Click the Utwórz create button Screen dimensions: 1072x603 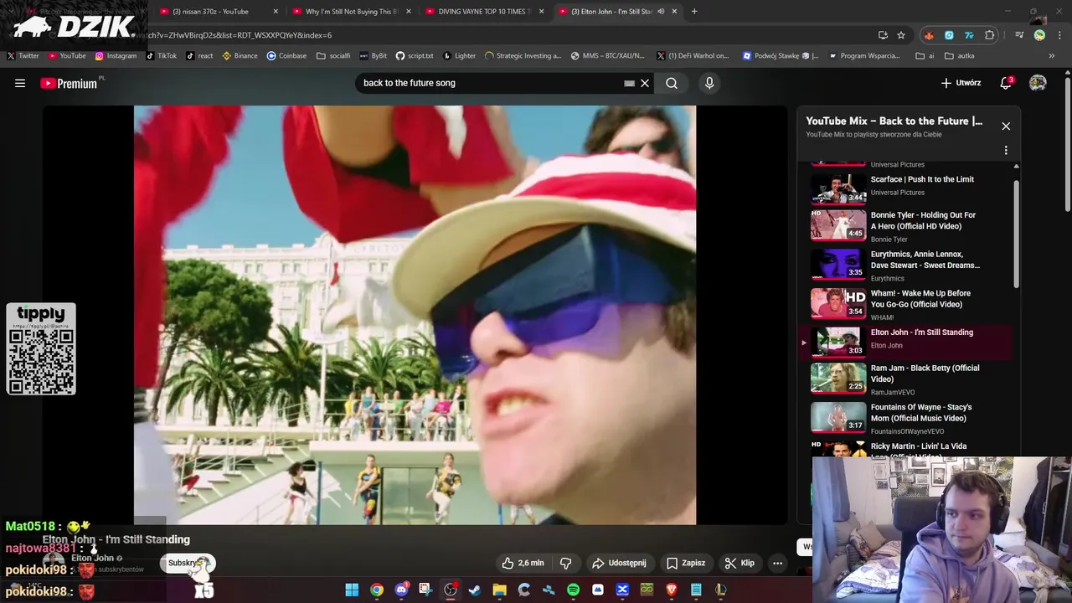[x=961, y=83]
